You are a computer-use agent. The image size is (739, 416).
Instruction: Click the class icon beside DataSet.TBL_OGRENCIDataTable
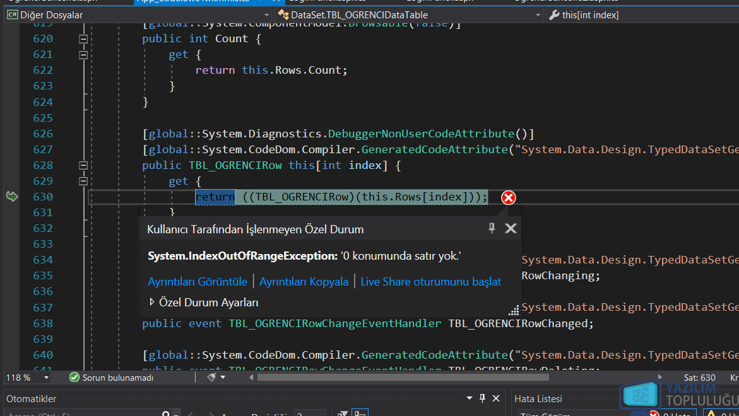click(283, 15)
